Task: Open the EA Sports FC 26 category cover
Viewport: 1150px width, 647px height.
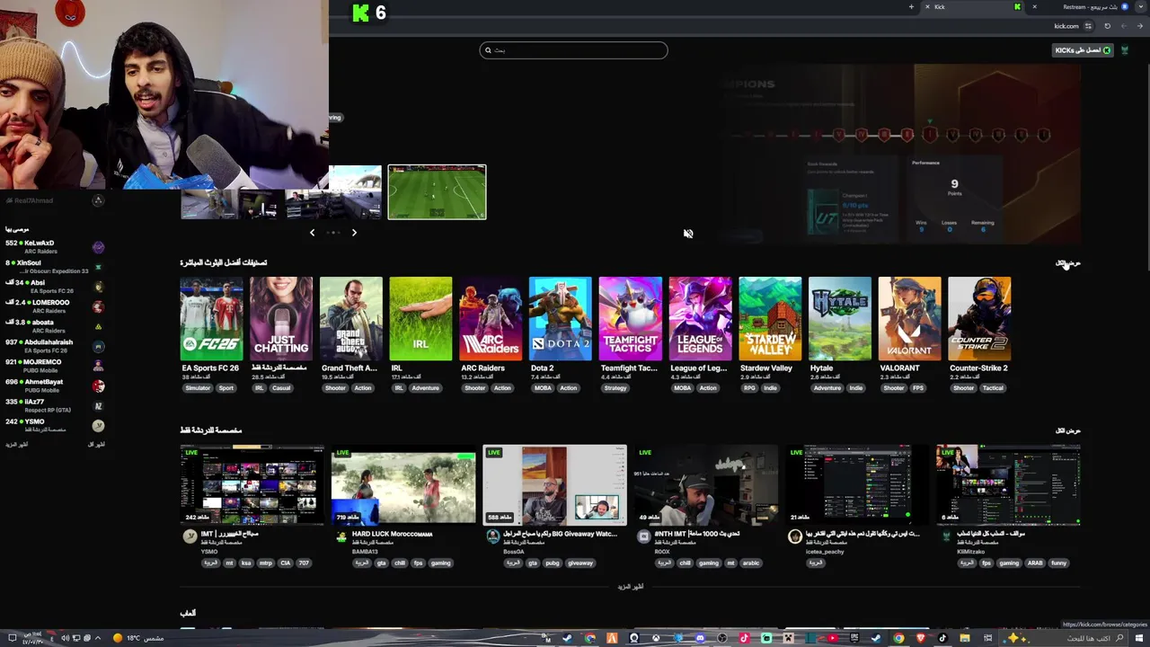Action: (x=211, y=318)
